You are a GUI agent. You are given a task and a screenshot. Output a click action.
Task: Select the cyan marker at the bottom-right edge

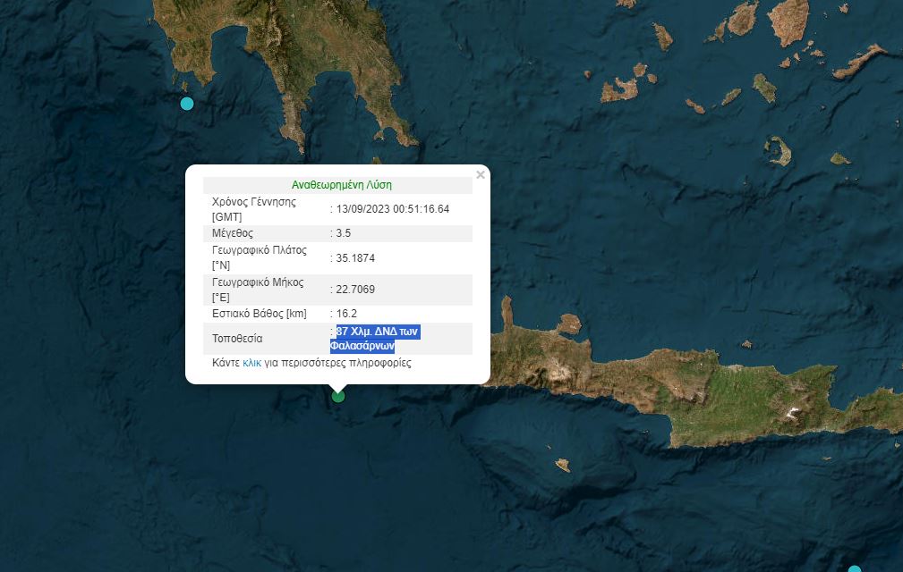(855, 568)
